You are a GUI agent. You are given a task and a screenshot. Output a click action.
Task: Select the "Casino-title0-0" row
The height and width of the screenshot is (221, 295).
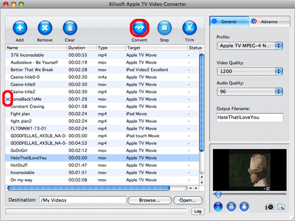pos(102,77)
